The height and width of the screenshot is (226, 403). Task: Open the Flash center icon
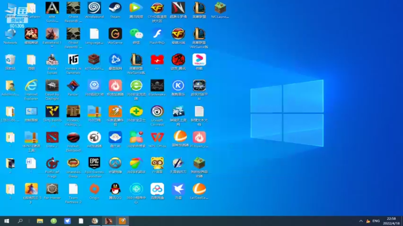tap(157, 36)
